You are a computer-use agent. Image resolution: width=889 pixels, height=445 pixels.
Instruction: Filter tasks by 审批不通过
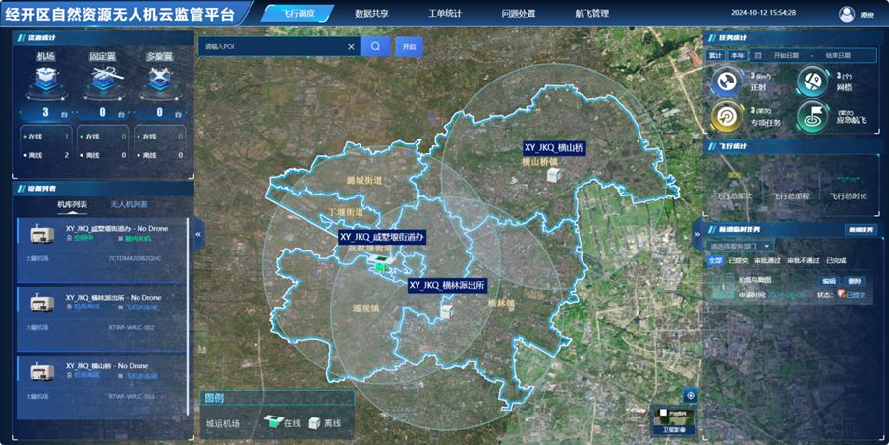coord(804,260)
